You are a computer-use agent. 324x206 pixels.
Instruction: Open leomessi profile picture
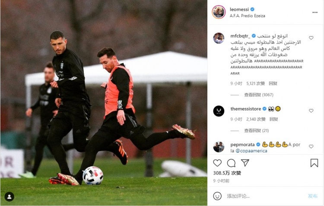[219, 12]
